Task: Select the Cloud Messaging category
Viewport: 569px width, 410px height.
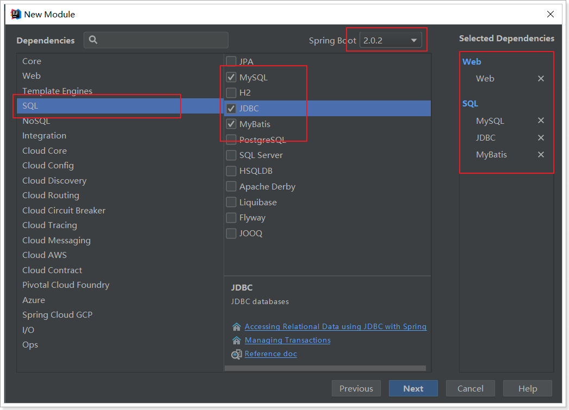Action: (x=120, y=241)
